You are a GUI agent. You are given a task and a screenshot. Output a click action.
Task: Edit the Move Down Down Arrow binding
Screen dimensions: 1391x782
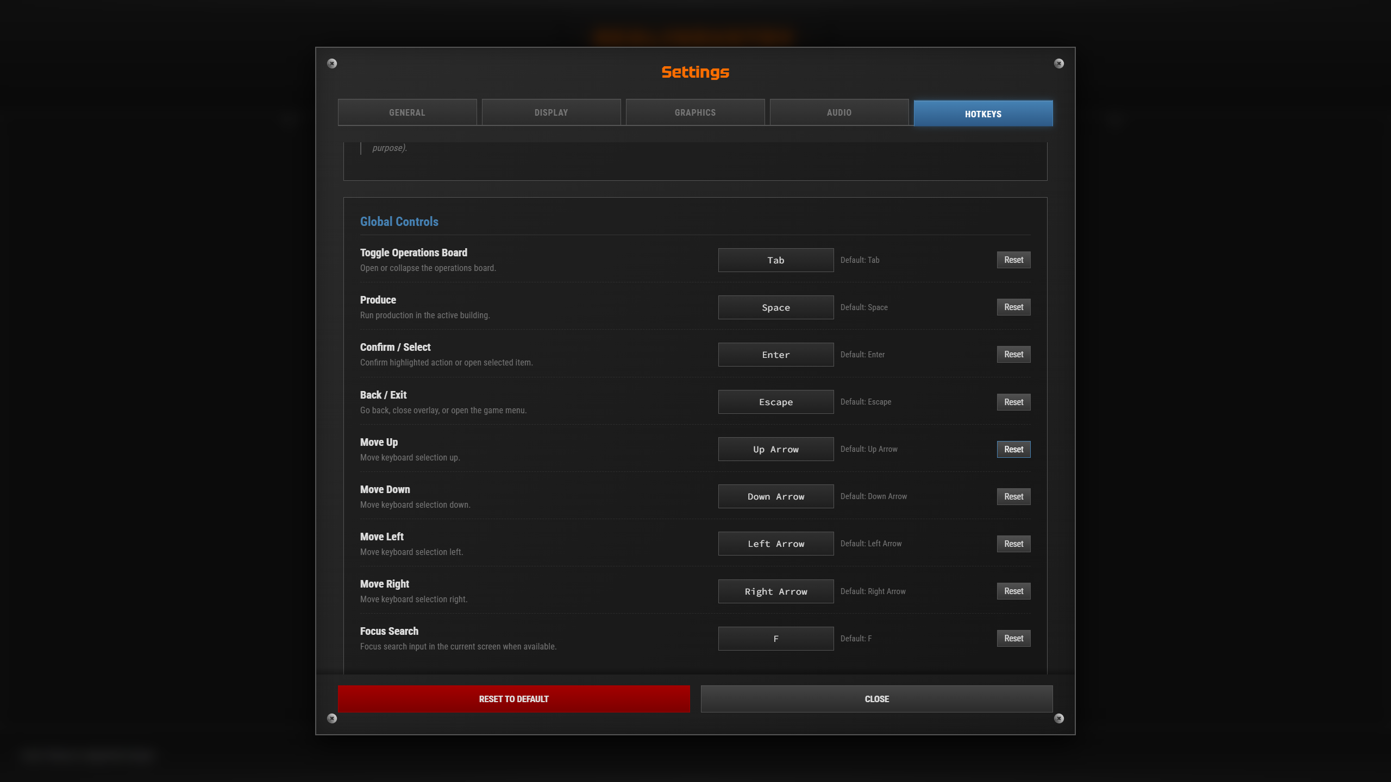776,496
